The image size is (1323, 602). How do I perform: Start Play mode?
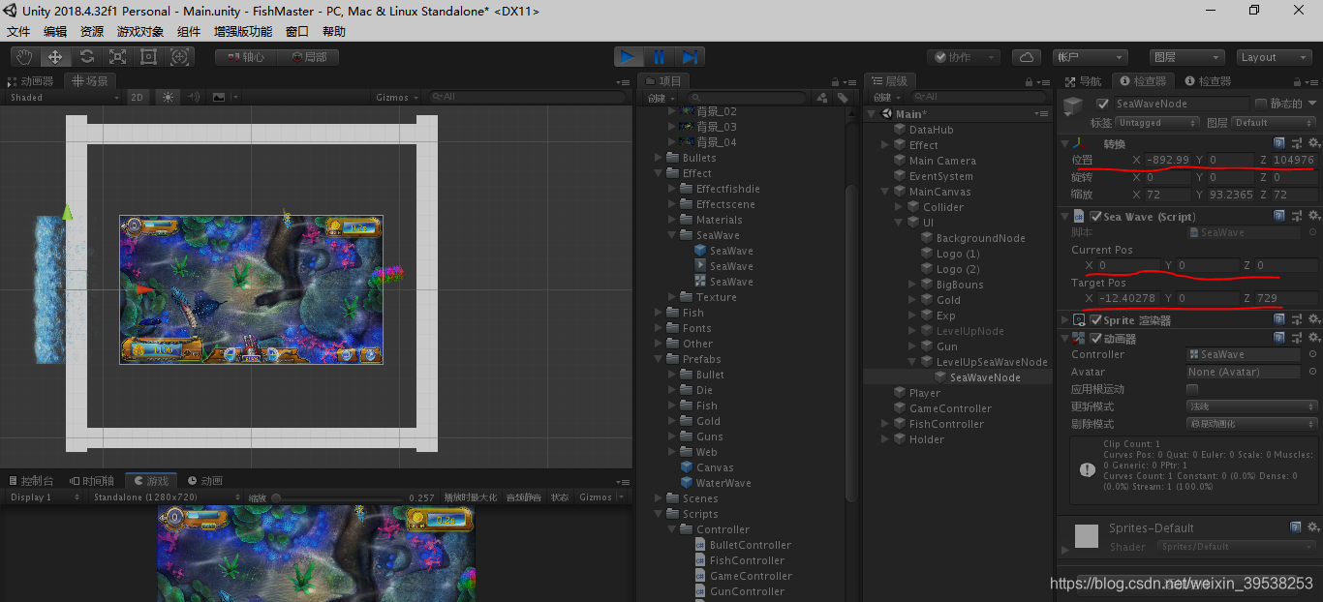[629, 57]
